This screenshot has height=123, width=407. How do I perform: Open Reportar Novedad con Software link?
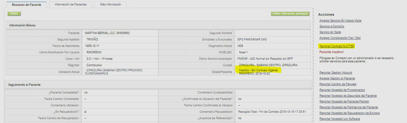pos(339,119)
